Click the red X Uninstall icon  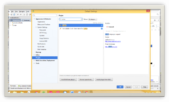pyautogui.click(x=107, y=27)
